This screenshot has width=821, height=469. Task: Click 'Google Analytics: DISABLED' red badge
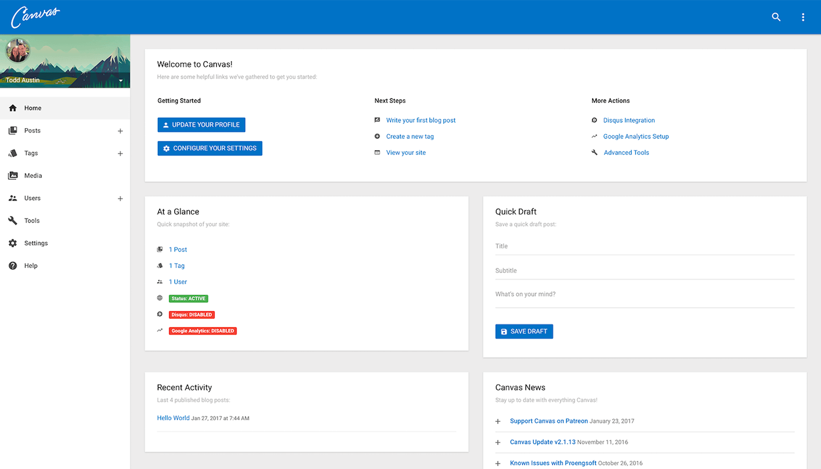(x=203, y=331)
